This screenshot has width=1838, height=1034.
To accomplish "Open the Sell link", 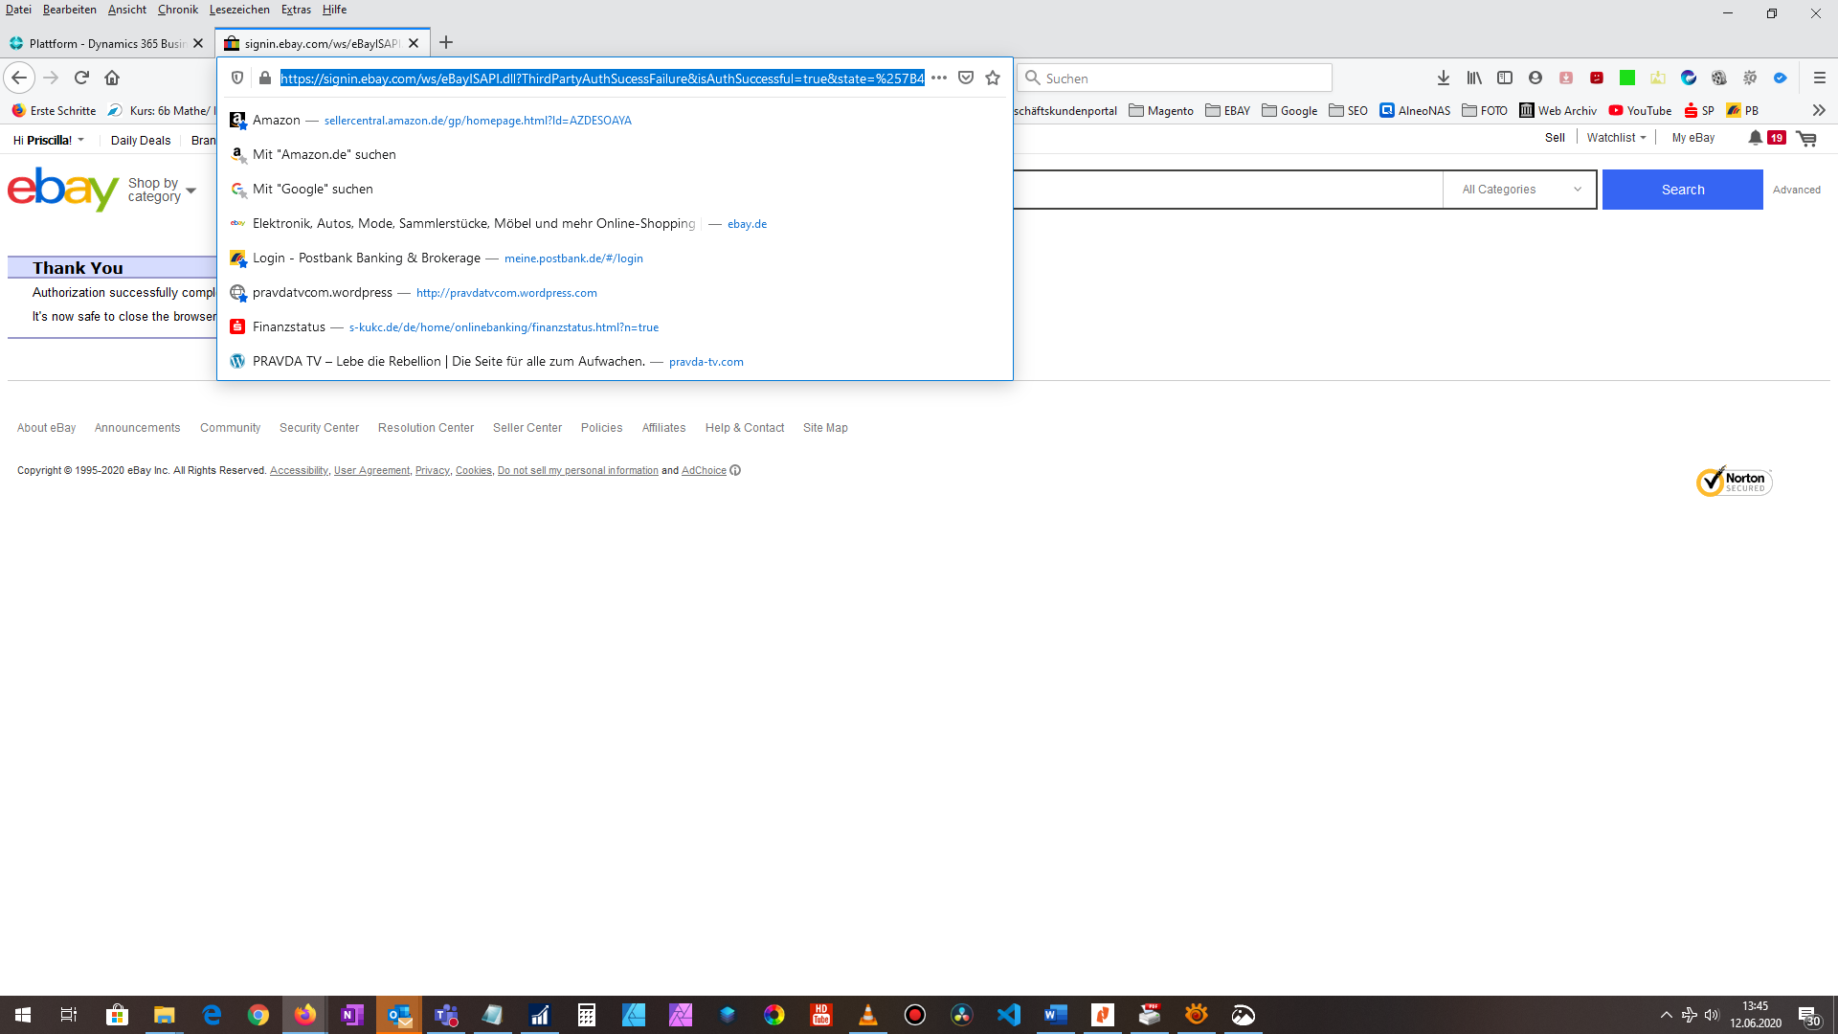I will 1555,138.
